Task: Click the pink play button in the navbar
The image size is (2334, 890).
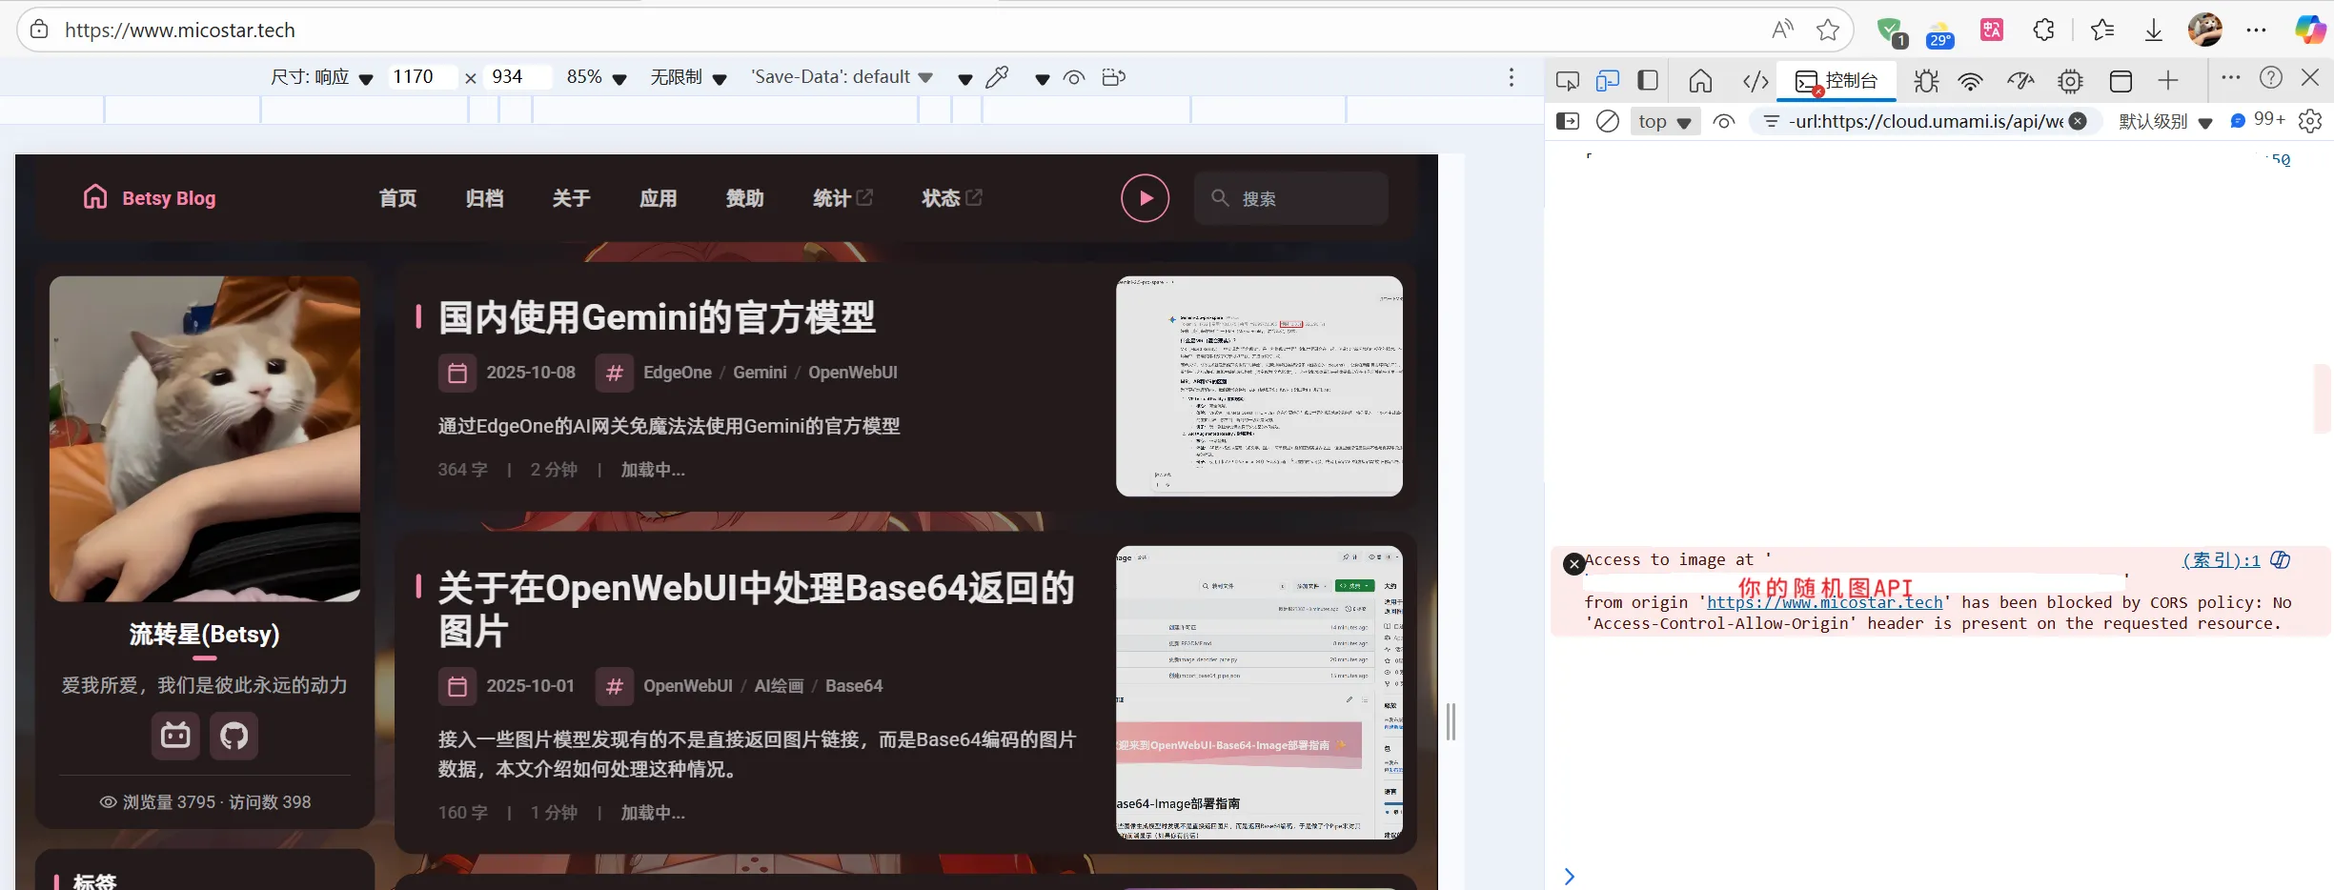Action: tap(1144, 197)
